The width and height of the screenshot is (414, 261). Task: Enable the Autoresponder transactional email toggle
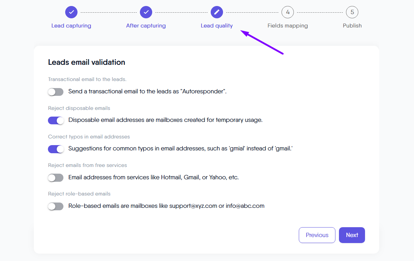(x=56, y=92)
